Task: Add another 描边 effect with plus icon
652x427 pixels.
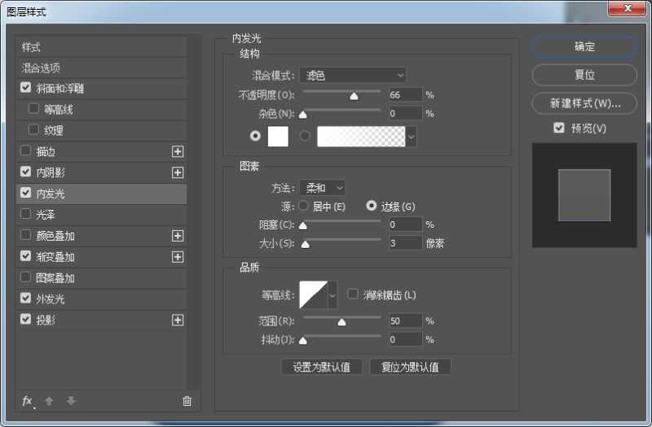Action: pos(178,151)
